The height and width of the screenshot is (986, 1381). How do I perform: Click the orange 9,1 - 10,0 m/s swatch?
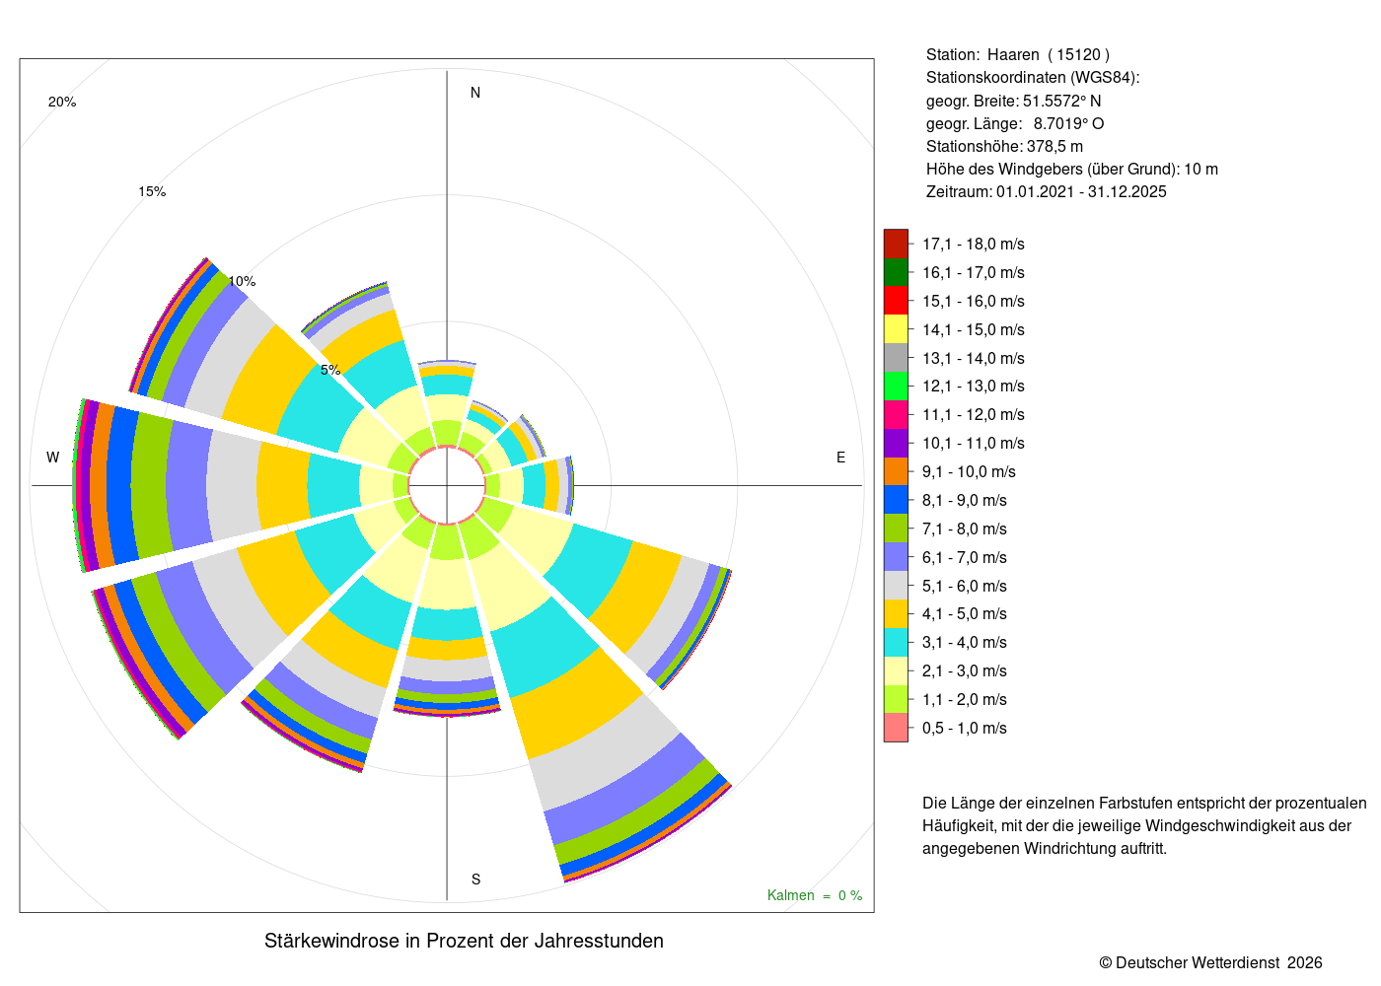tap(896, 471)
